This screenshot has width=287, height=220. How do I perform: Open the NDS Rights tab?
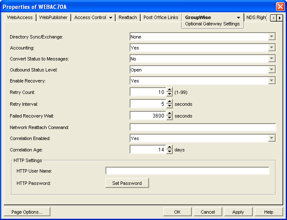[256, 17]
